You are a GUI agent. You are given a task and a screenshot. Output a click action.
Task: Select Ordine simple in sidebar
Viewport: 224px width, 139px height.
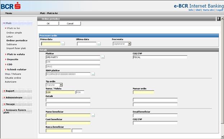click(x=14, y=33)
